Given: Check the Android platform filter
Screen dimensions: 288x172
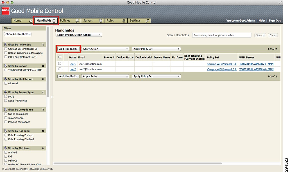Looking at the screenshot, I should (x=6, y=153).
